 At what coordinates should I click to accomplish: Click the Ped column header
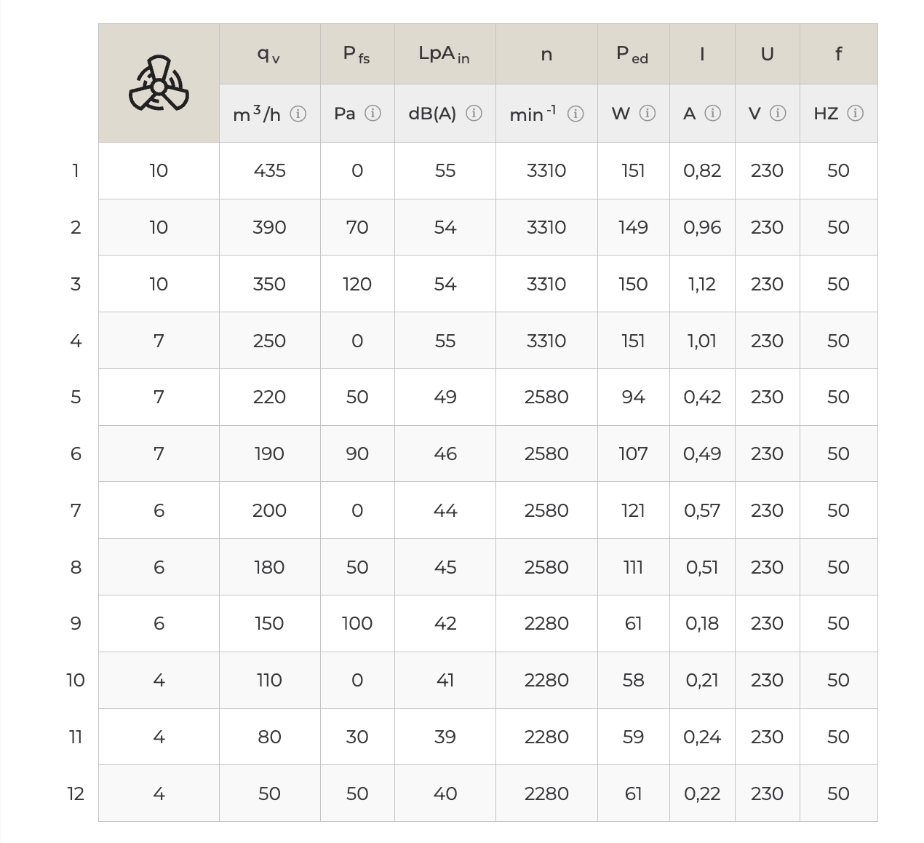[633, 54]
